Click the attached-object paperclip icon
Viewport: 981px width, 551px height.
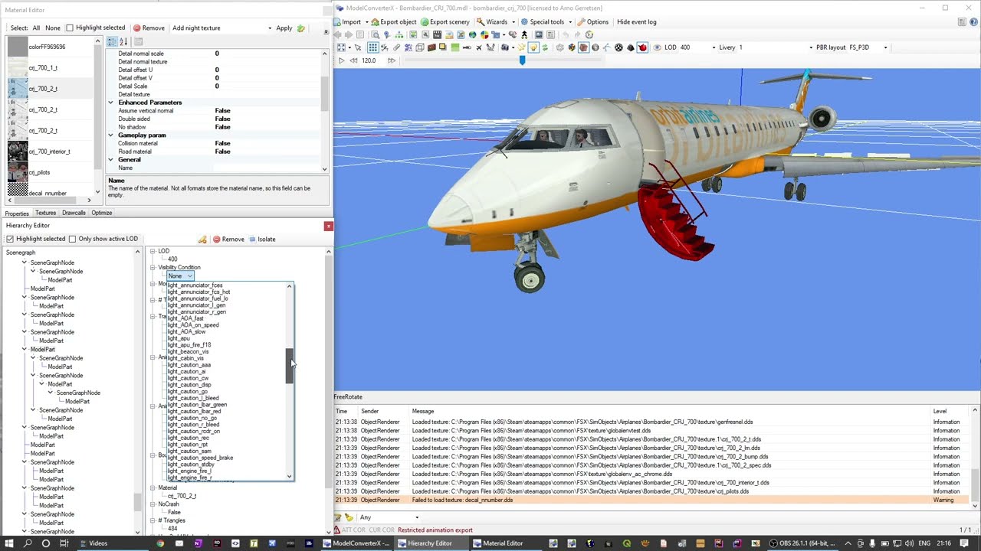396,47
